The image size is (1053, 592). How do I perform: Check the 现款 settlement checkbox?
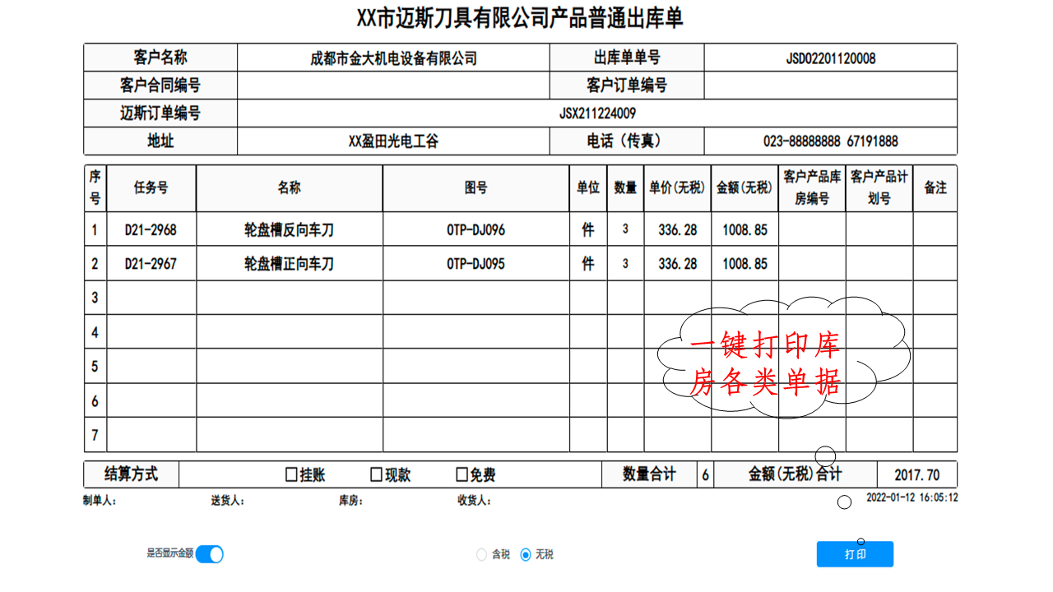(x=376, y=474)
